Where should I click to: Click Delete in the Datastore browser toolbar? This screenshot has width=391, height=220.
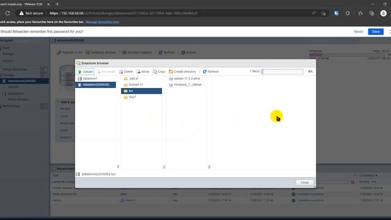126,71
